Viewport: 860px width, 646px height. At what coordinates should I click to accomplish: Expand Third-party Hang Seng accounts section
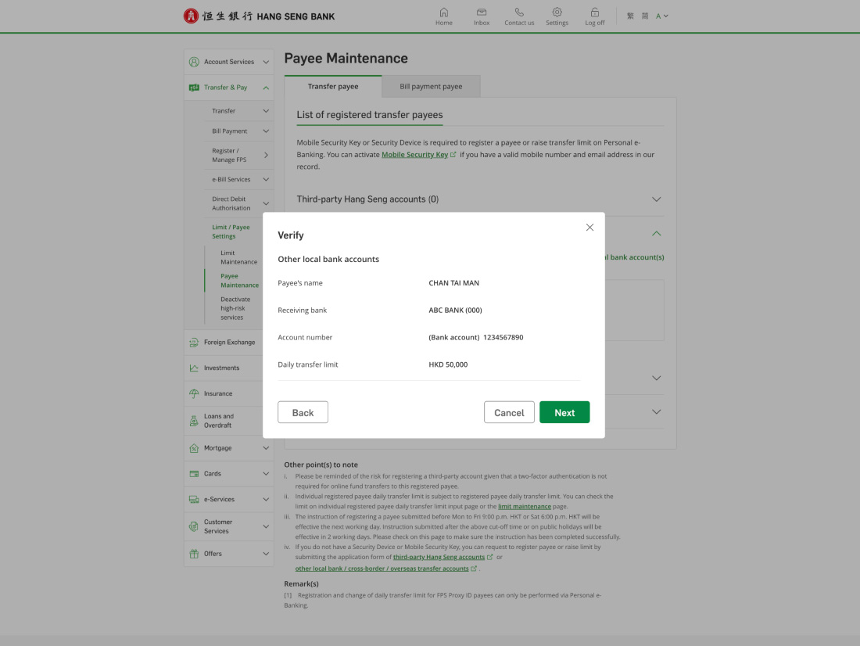pyautogui.click(x=656, y=199)
